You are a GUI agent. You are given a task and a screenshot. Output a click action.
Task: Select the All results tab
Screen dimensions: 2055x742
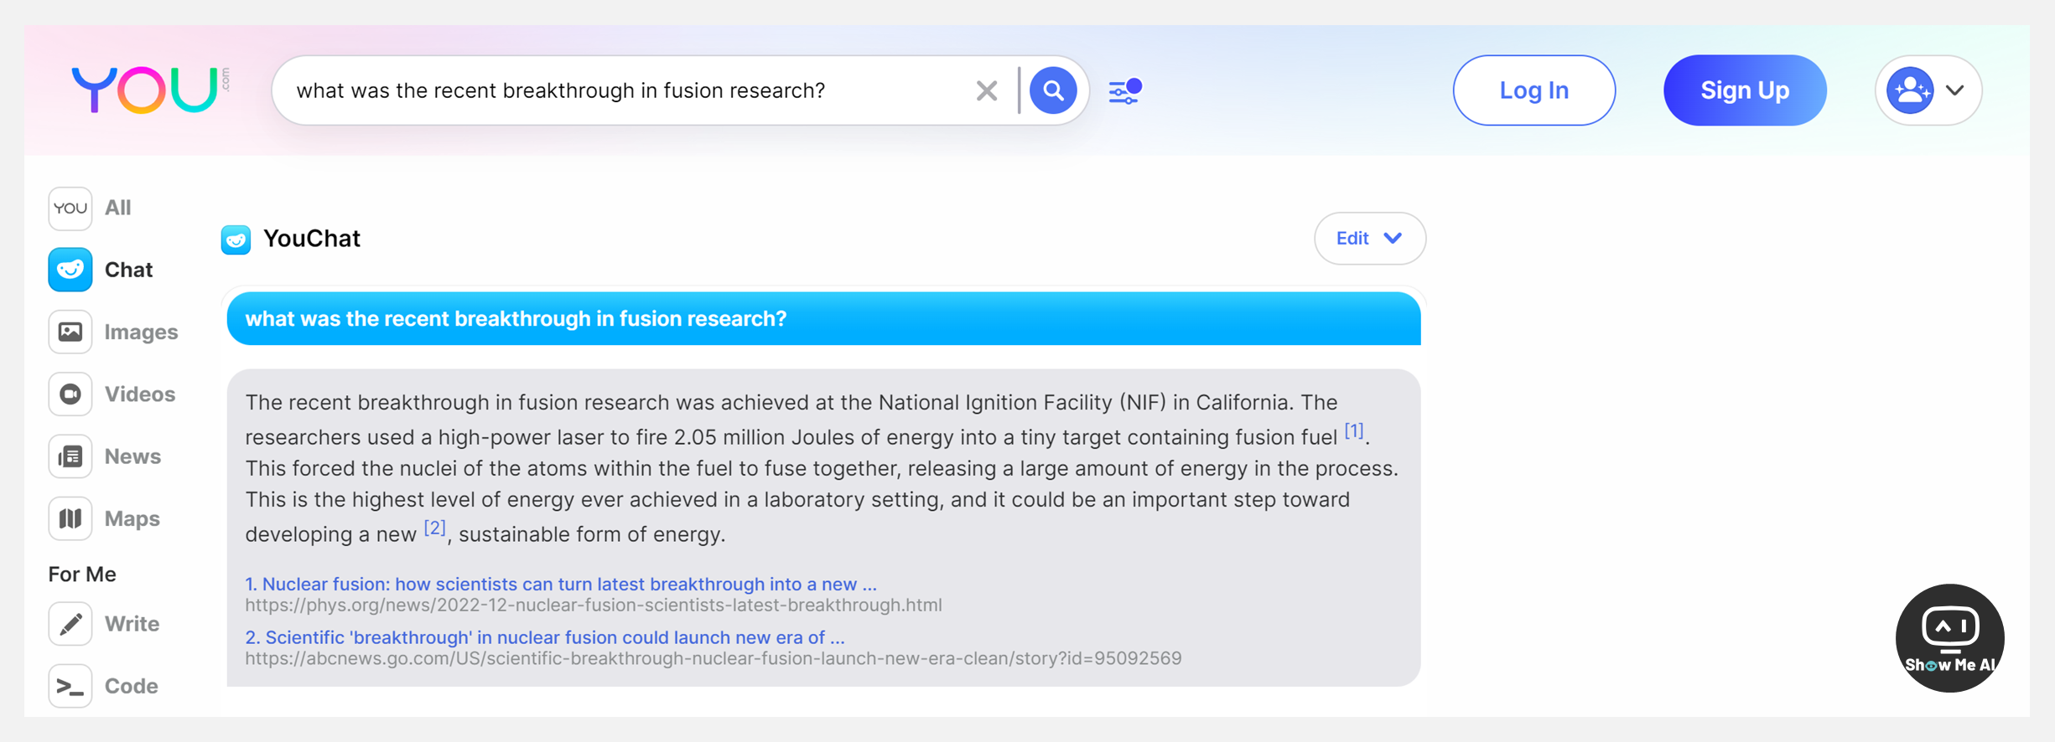pyautogui.click(x=91, y=209)
